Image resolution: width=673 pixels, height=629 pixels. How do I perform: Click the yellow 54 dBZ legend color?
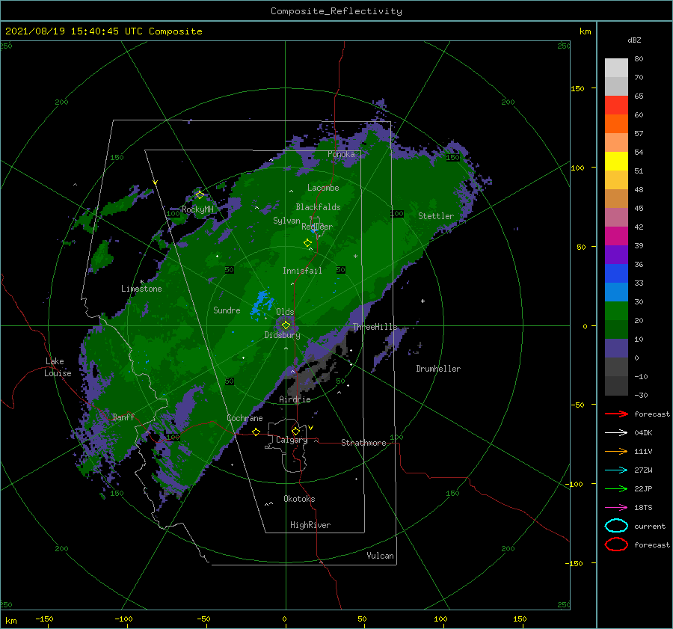point(616,161)
